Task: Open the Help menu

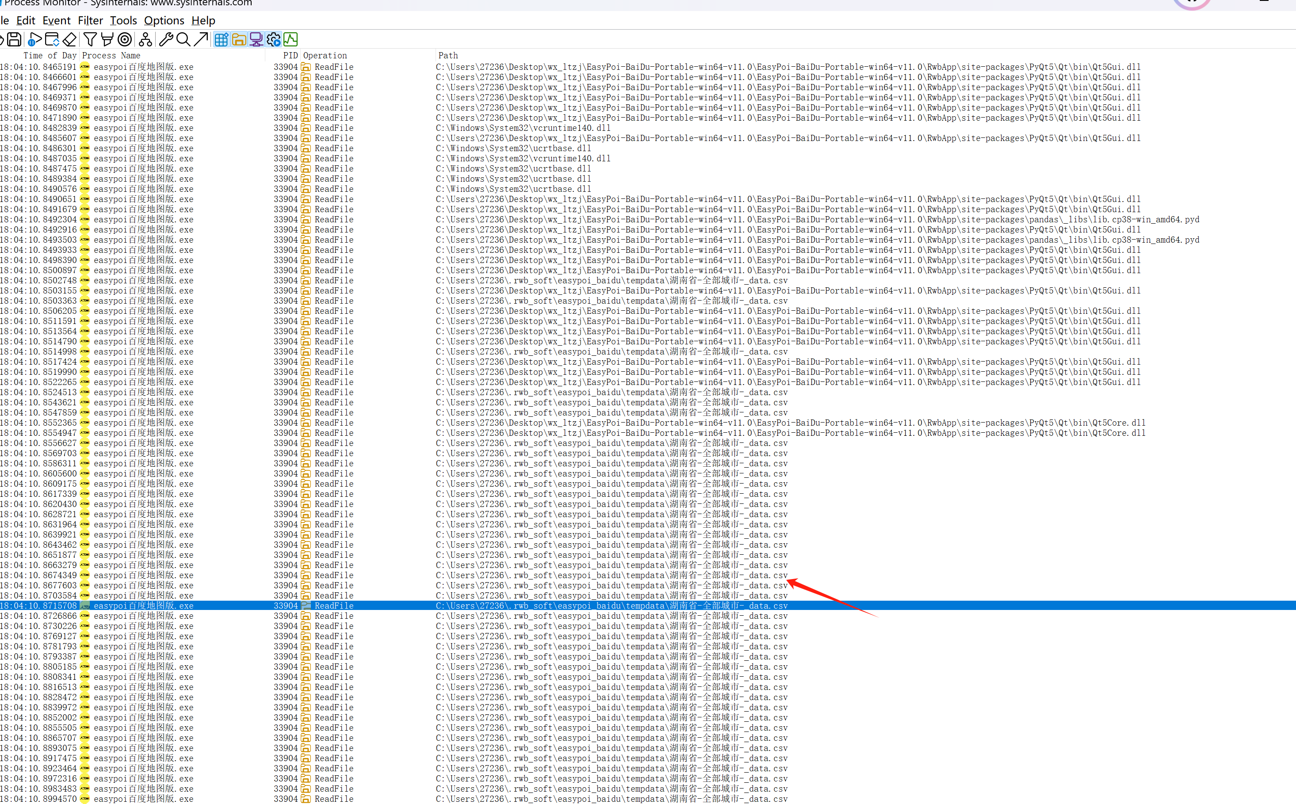Action: pos(203,20)
